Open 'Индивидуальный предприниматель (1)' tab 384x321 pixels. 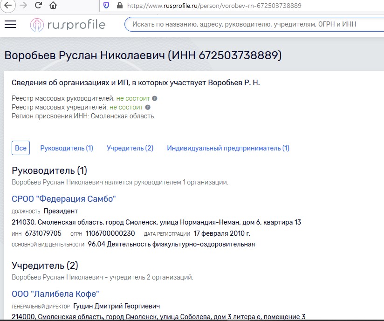pyautogui.click(x=228, y=148)
